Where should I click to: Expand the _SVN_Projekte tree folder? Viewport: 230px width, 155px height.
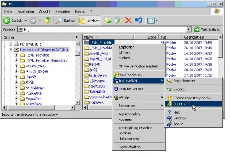16,55
